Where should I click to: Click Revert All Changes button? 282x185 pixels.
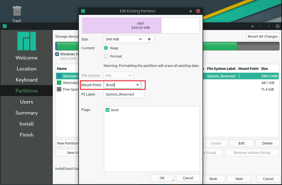click(263, 36)
